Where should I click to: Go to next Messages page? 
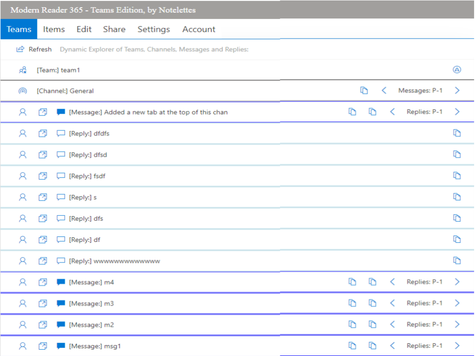tap(457, 90)
